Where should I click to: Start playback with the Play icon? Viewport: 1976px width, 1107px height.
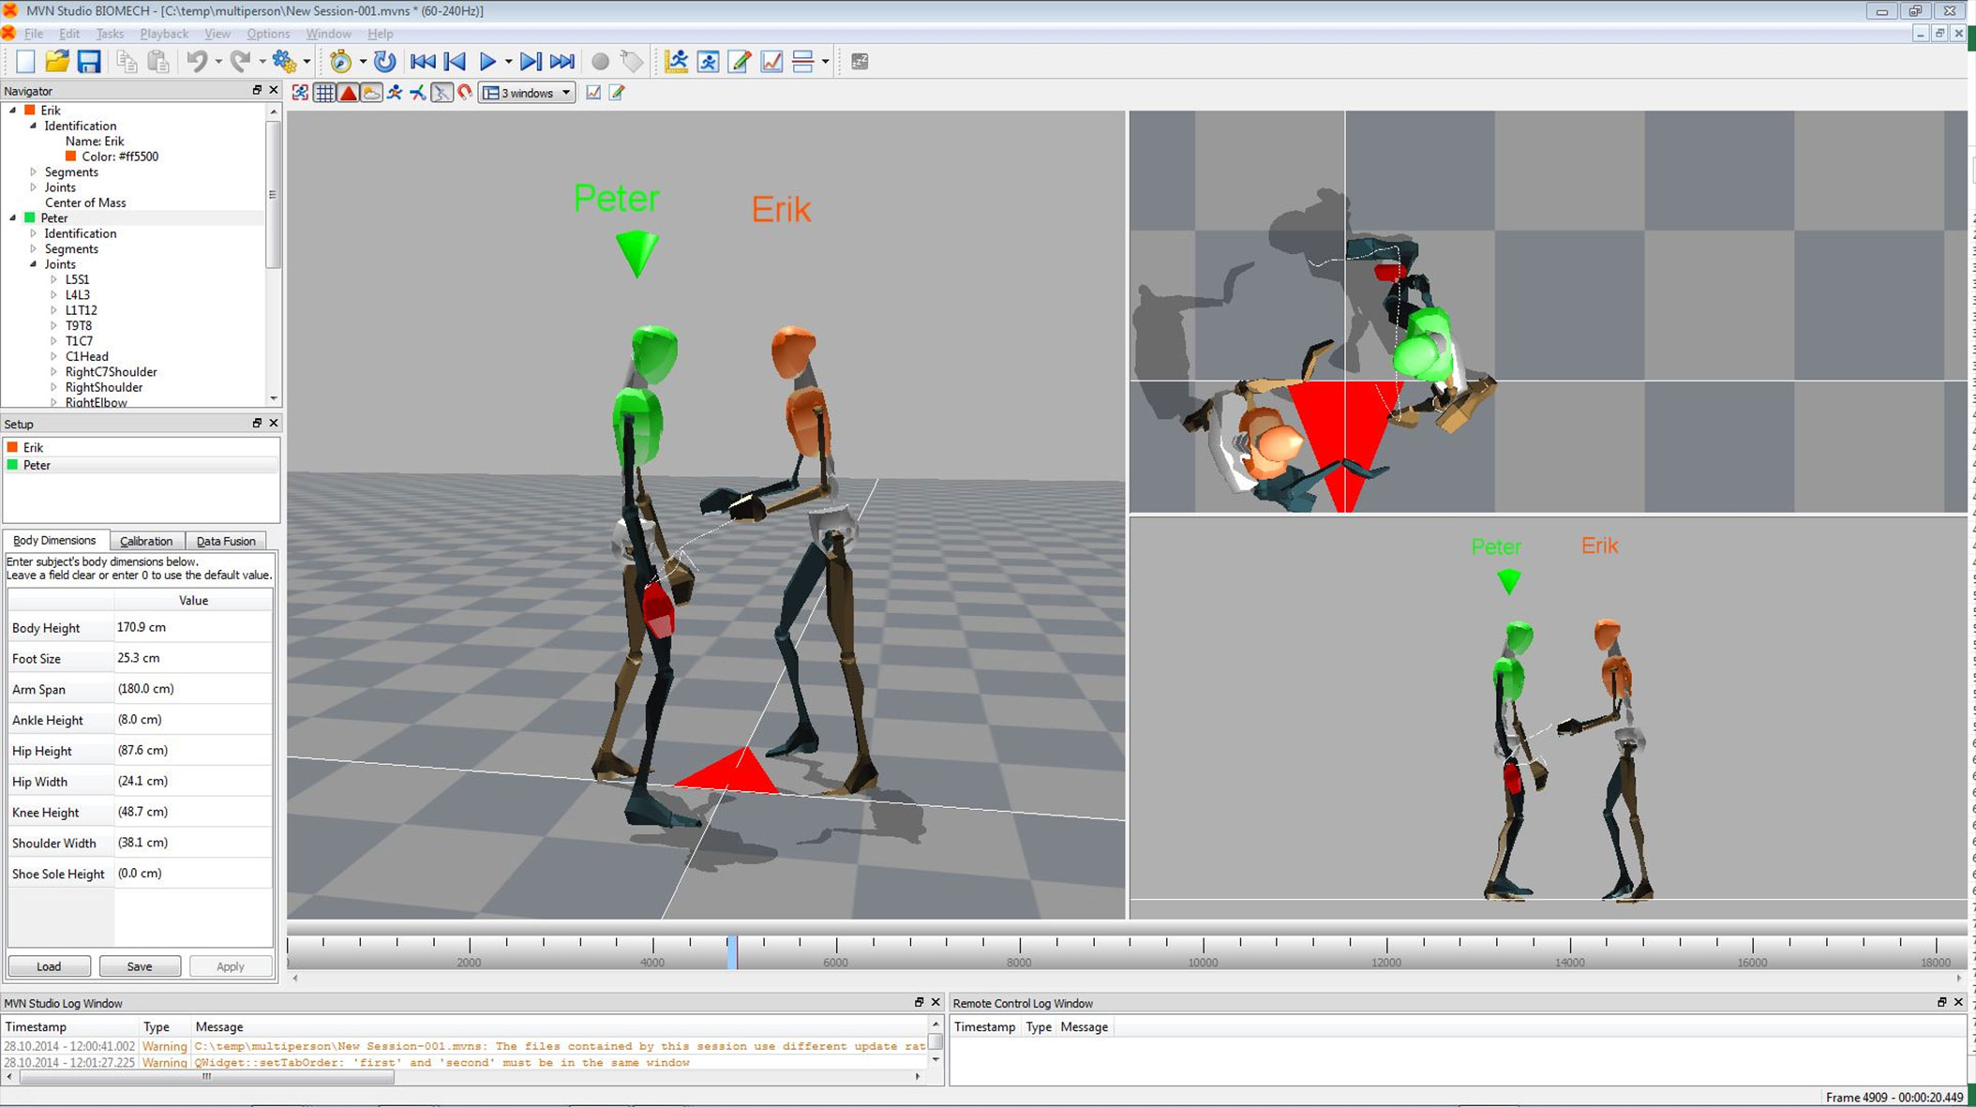point(488,61)
